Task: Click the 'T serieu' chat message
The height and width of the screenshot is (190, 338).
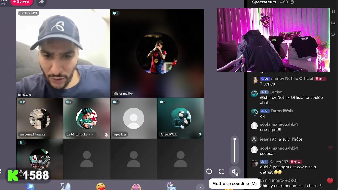Action: click(x=267, y=84)
